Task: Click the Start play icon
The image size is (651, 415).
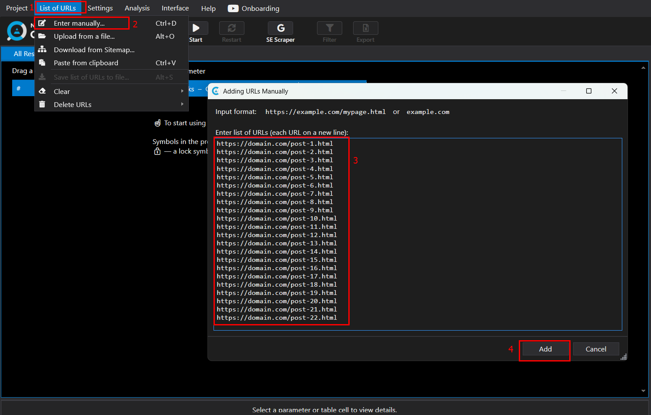Action: 196,28
